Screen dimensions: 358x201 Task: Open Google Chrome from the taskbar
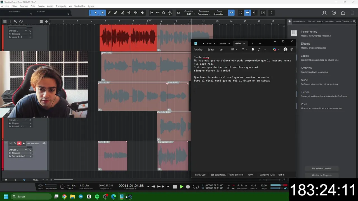pyautogui.click(x=64, y=197)
